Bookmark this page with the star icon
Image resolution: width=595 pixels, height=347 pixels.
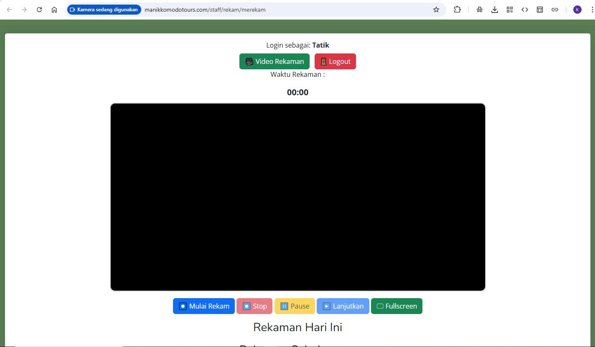click(x=436, y=10)
